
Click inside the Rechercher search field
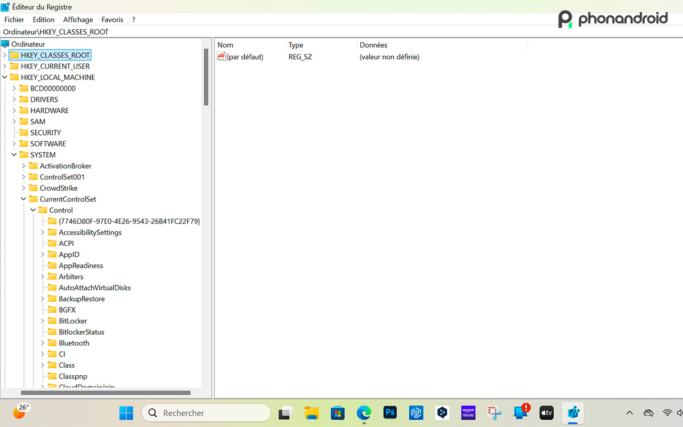click(206, 412)
